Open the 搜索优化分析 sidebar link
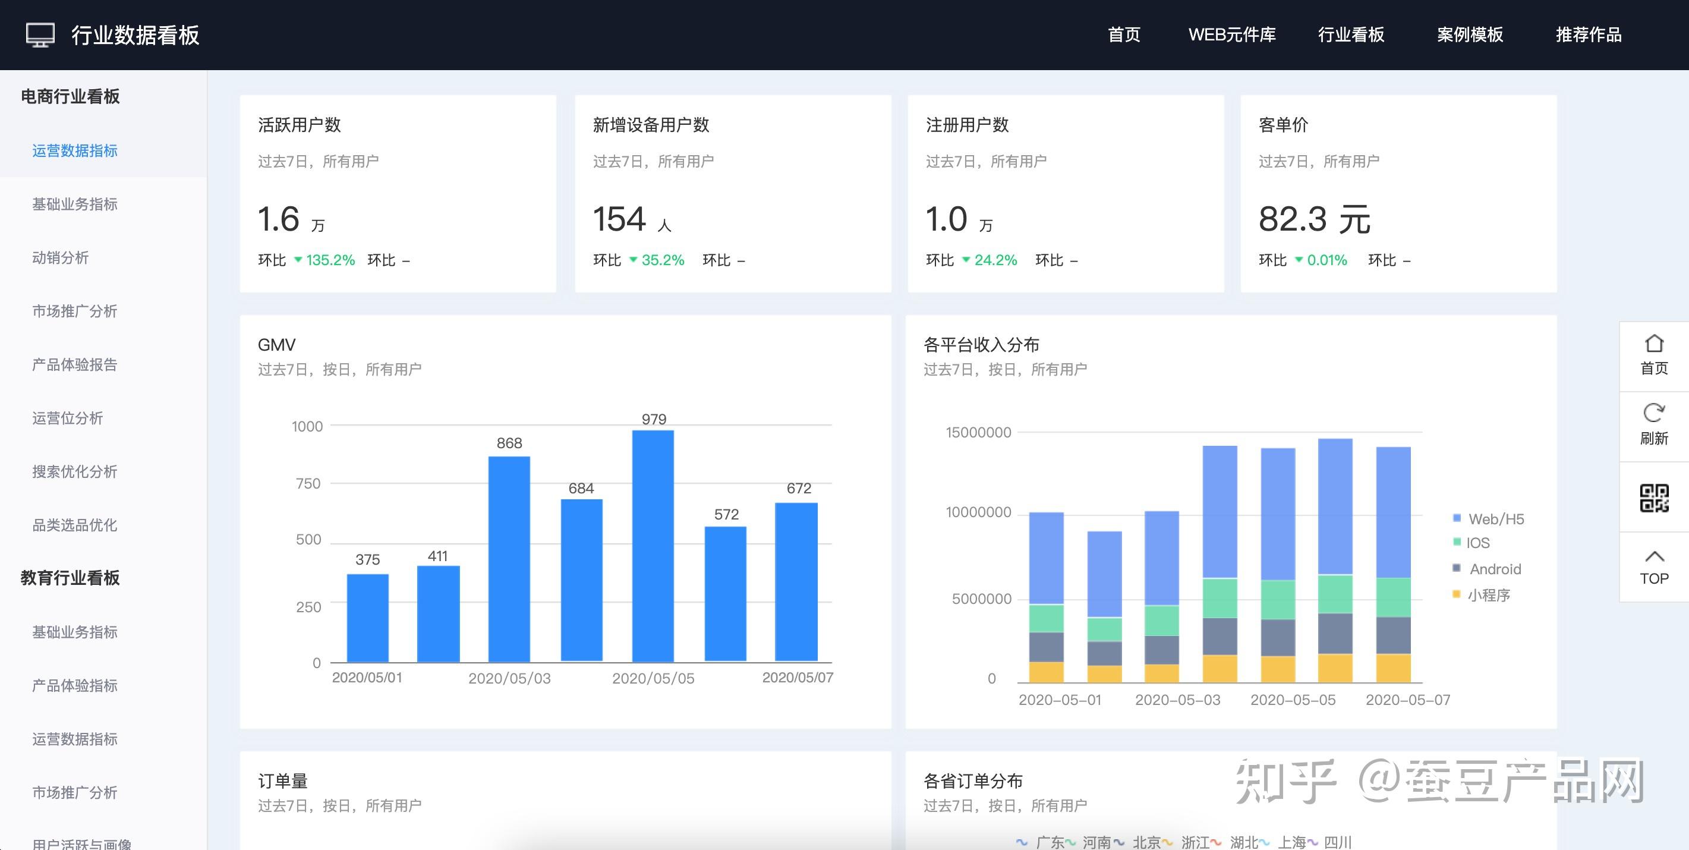 click(74, 471)
